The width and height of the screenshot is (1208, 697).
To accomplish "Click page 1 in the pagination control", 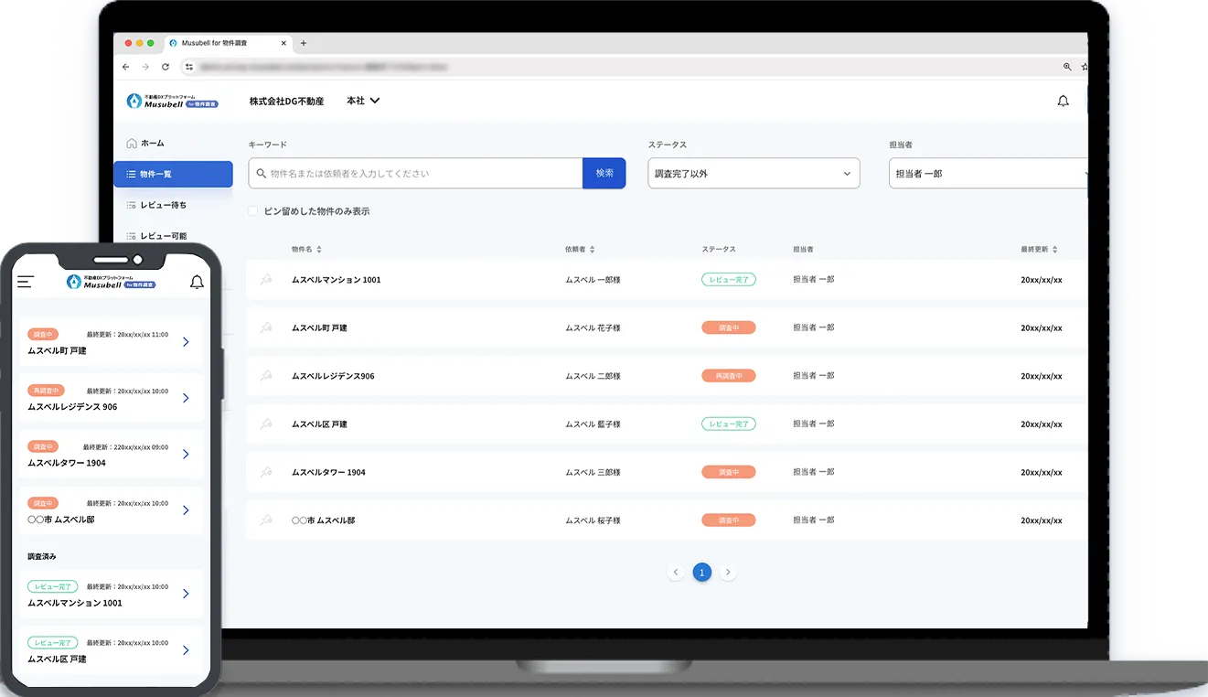I will tap(701, 572).
